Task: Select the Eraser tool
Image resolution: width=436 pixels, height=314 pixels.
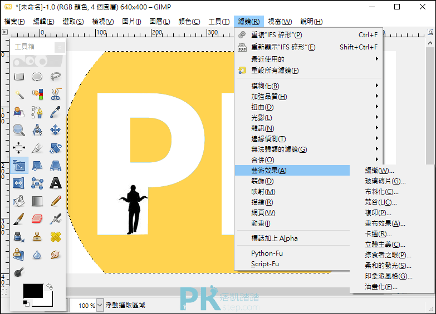Action: pyautogui.click(x=37, y=219)
